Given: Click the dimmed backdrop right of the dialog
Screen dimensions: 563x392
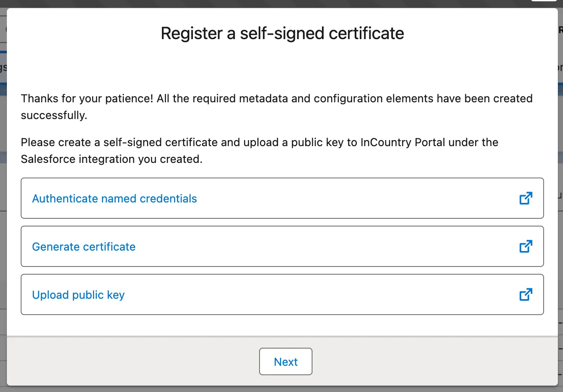Looking at the screenshot, I should 560,258.
